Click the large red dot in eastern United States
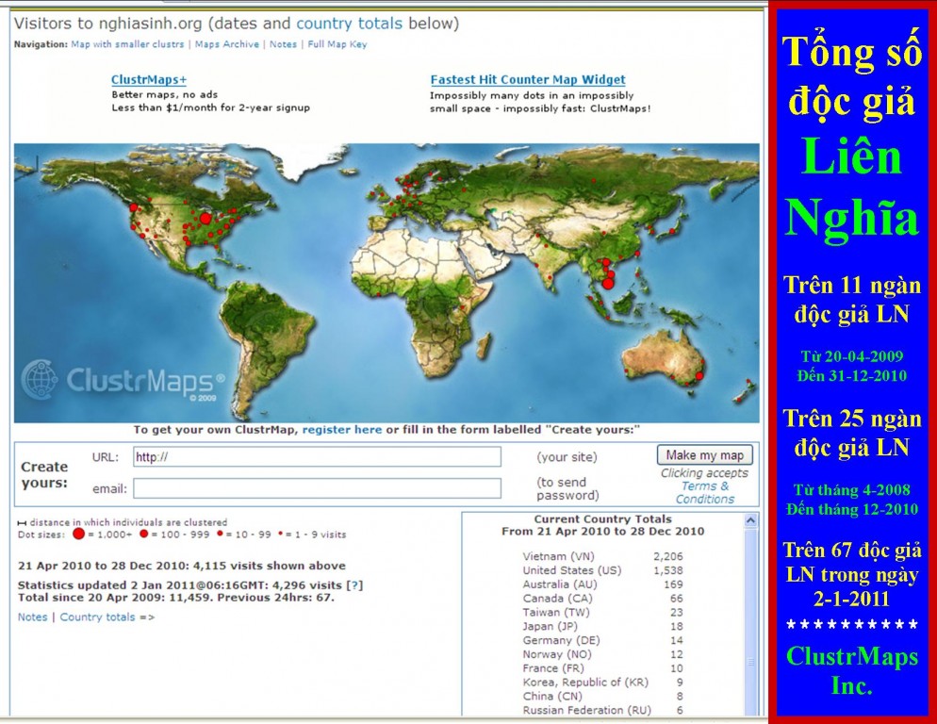 pyautogui.click(x=205, y=219)
